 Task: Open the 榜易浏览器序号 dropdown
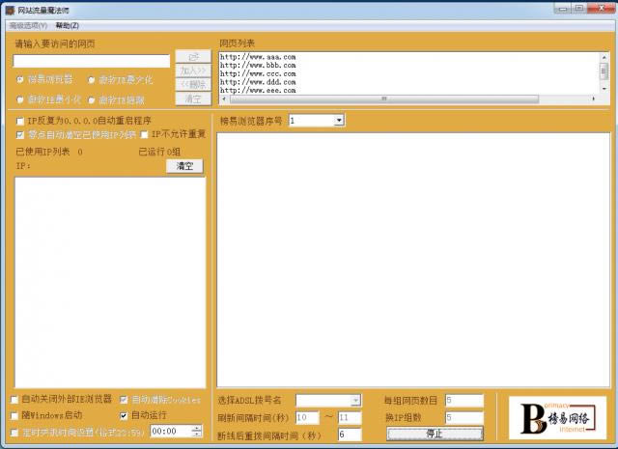tap(339, 121)
